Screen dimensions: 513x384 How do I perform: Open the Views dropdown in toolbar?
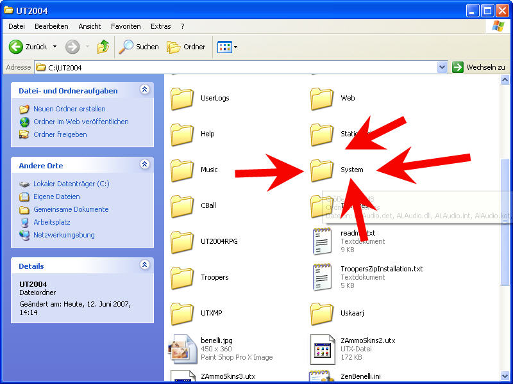click(x=227, y=47)
